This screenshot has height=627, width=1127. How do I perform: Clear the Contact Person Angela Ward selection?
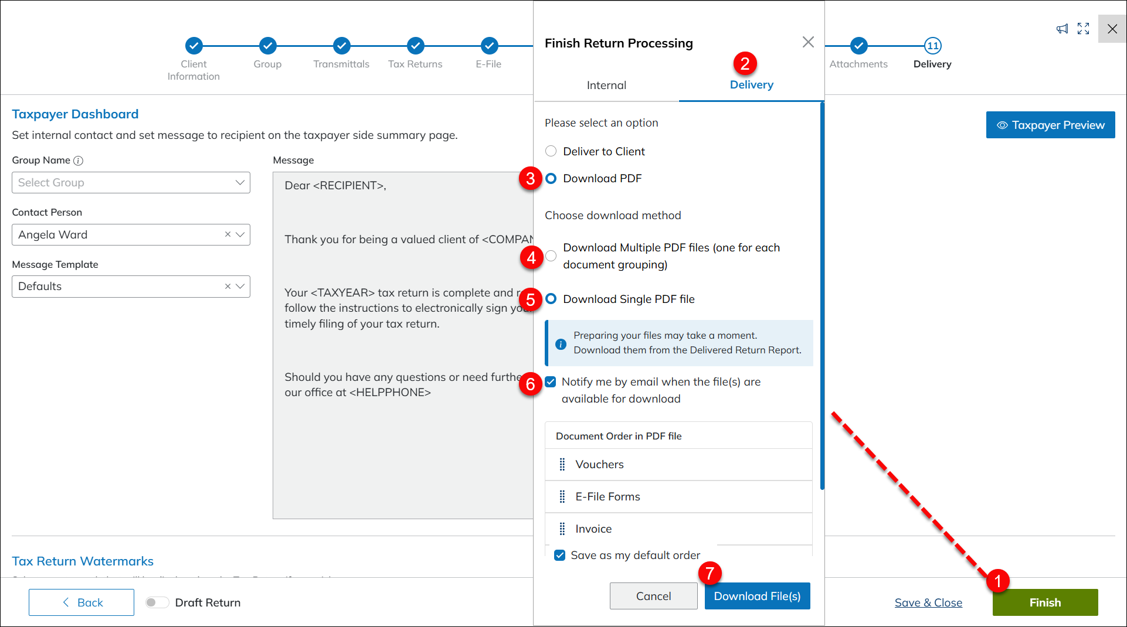[x=228, y=234]
